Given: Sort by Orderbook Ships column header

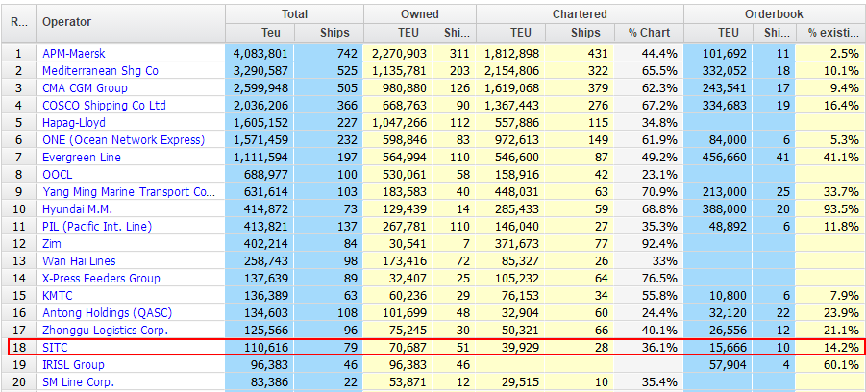Looking at the screenshot, I should [x=775, y=33].
